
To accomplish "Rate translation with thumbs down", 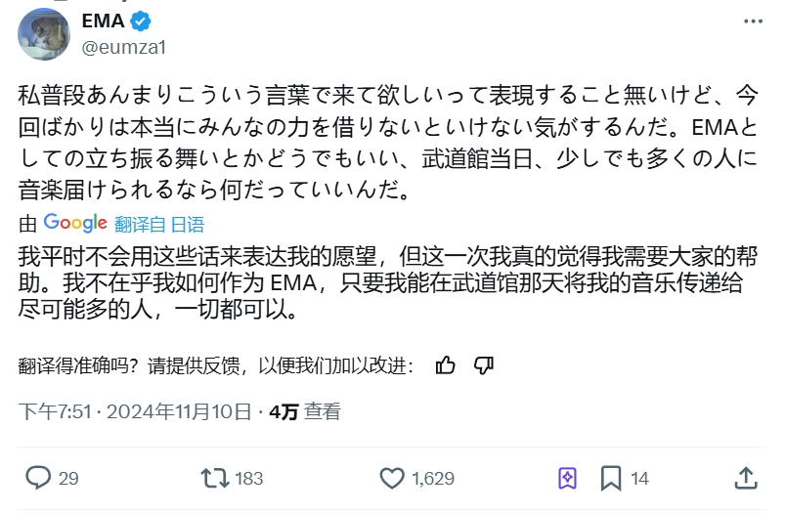I will [x=483, y=365].
